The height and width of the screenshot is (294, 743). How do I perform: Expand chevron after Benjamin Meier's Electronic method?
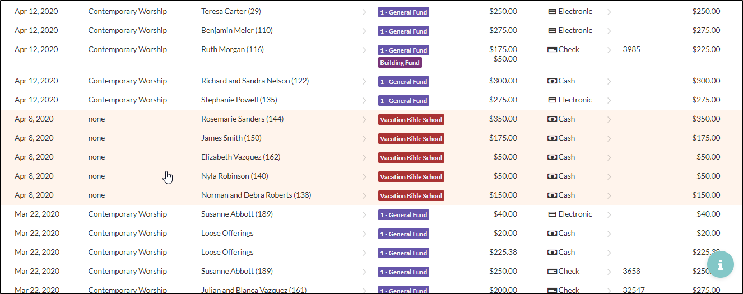click(x=609, y=31)
